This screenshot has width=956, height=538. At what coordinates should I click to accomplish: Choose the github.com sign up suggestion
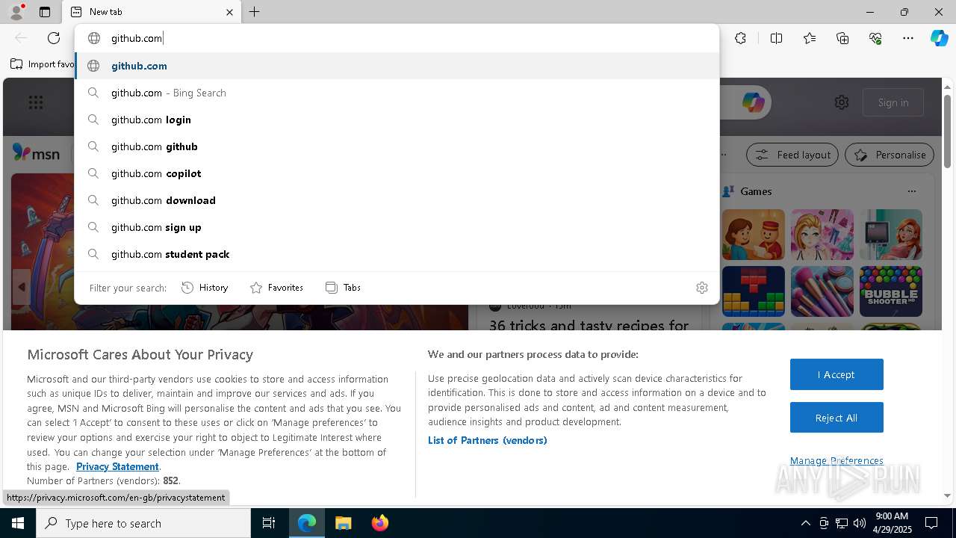[x=397, y=227]
